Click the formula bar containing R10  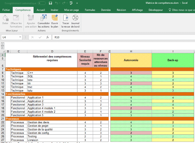pos(124,37)
